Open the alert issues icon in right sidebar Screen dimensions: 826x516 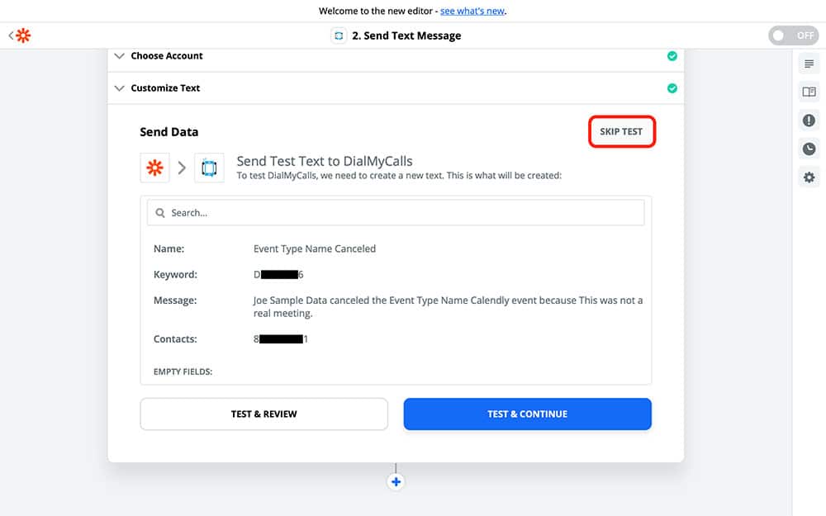click(809, 121)
